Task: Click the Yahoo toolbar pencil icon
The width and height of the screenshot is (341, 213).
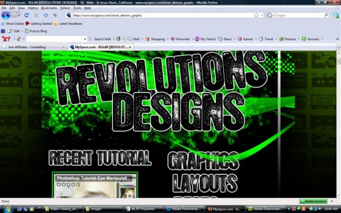Action: point(19,39)
